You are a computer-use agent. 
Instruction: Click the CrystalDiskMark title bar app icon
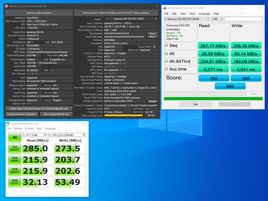(8, 123)
